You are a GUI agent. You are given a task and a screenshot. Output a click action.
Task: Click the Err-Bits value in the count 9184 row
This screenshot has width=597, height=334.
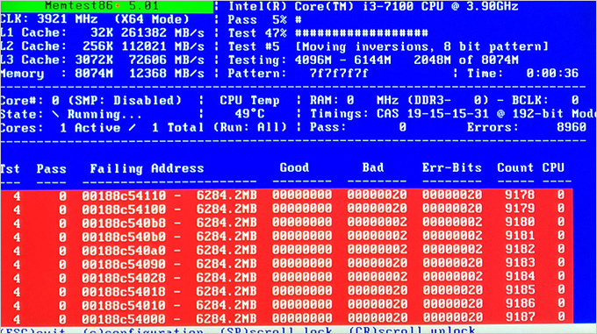click(x=452, y=277)
